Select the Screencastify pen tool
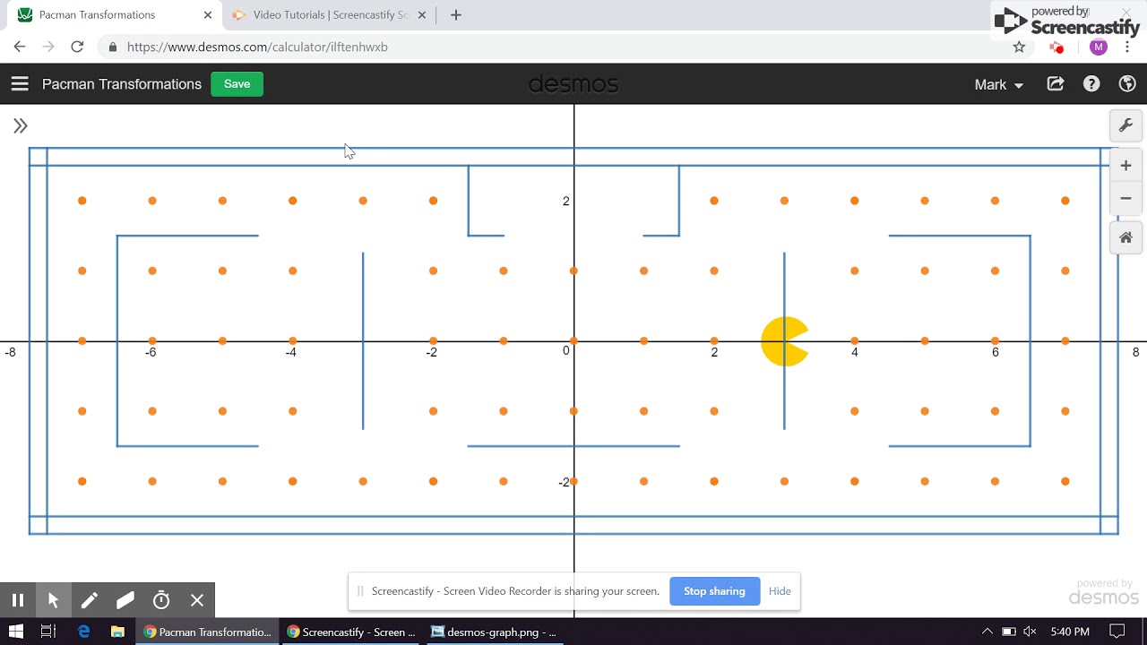Viewport: 1147px width, 645px height. (90, 600)
